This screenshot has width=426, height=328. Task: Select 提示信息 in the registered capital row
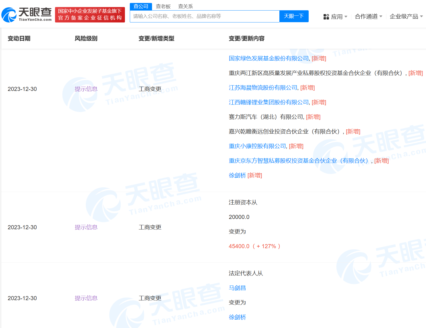tap(86, 227)
